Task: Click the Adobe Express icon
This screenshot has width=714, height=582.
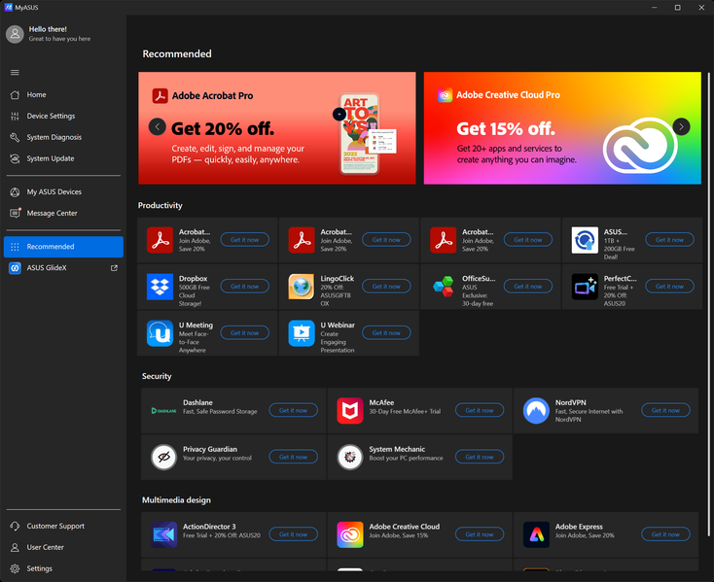Action: (536, 534)
